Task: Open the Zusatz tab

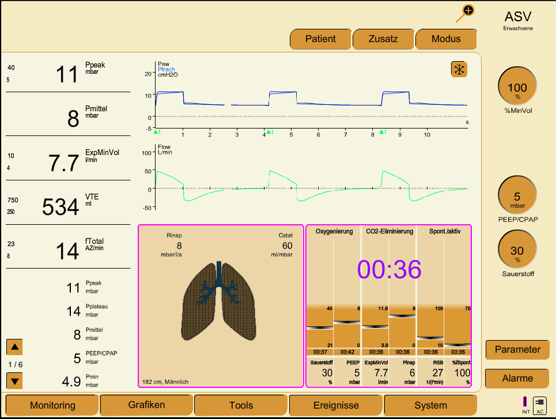Action: 383,39
